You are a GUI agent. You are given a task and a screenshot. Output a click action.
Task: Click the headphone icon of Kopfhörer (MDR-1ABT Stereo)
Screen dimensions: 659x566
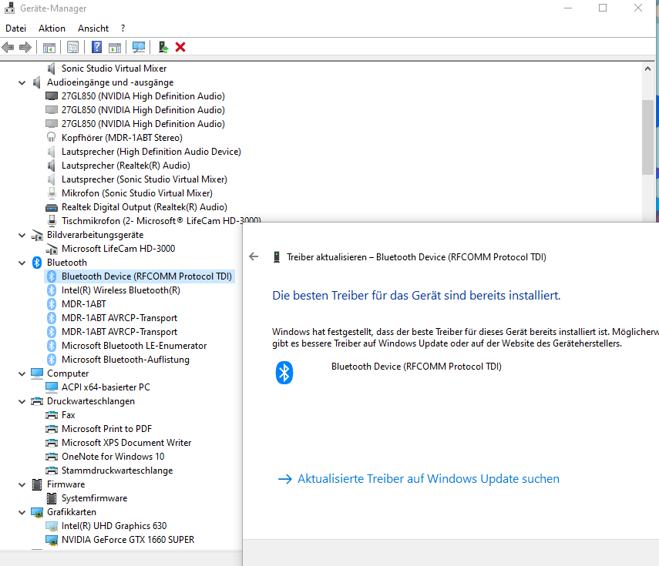coord(52,137)
